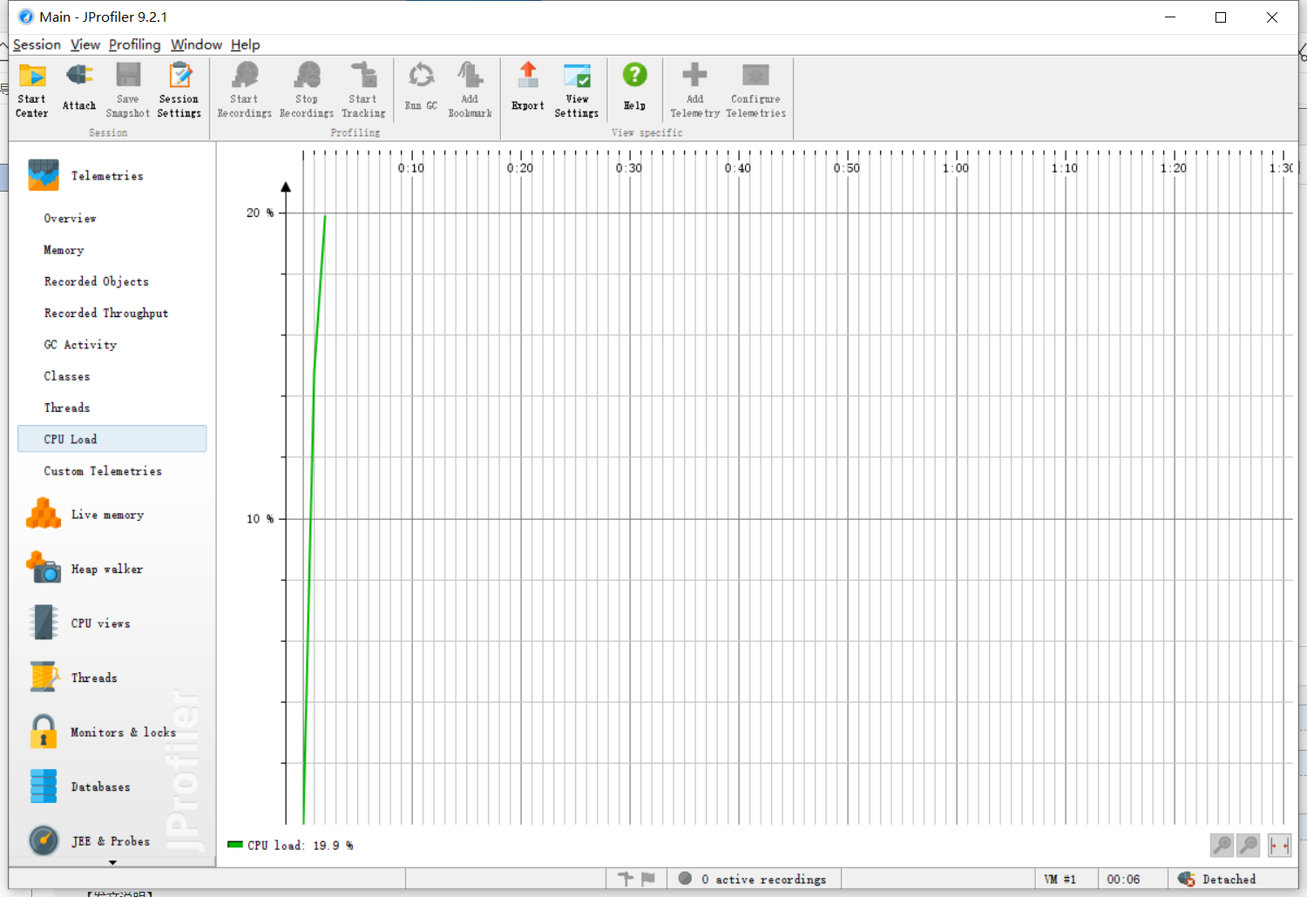Run GC from the toolbar
1307x897 pixels.
(421, 87)
